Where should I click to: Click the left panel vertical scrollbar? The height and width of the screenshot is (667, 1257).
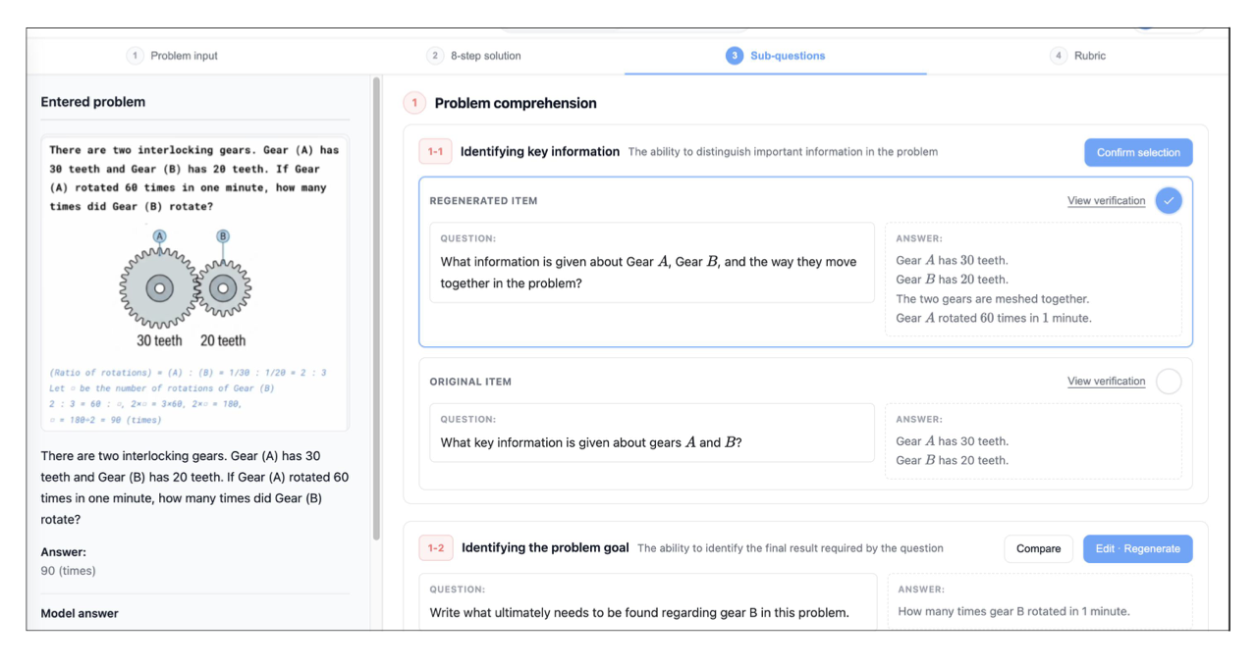(376, 309)
